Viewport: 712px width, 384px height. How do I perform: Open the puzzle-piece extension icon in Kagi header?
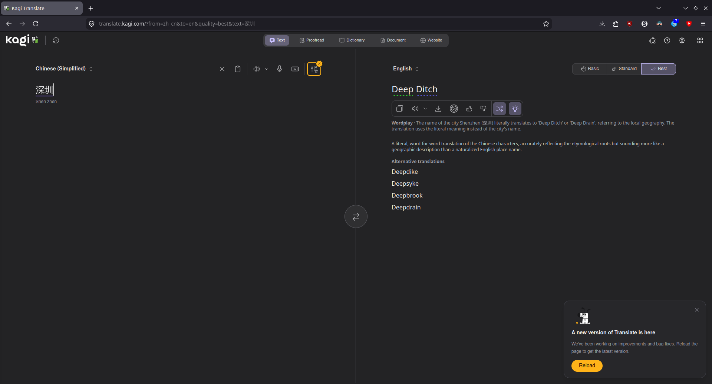[653, 40]
